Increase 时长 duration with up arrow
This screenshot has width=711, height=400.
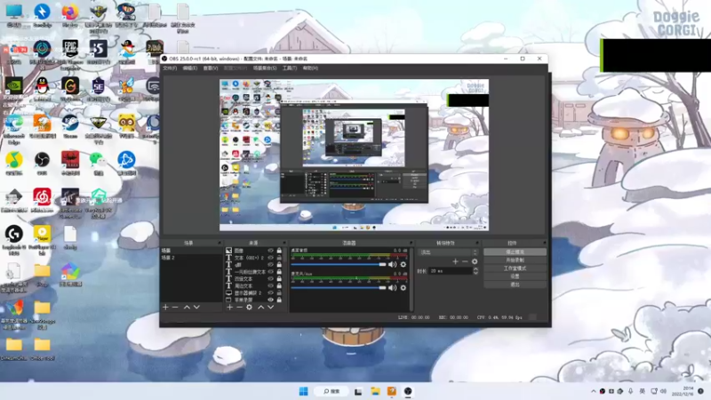pyautogui.click(x=475, y=269)
